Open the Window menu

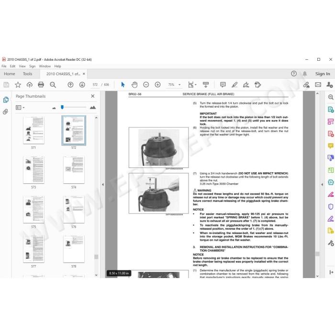pos(45,66)
